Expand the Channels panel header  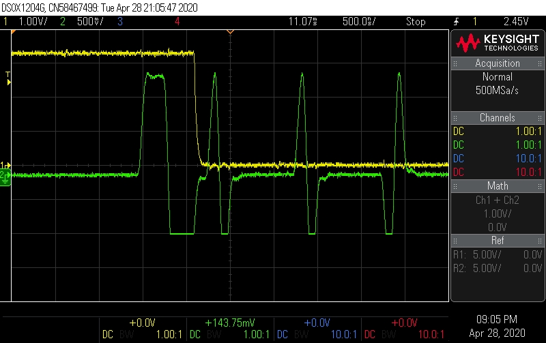pyautogui.click(x=498, y=118)
